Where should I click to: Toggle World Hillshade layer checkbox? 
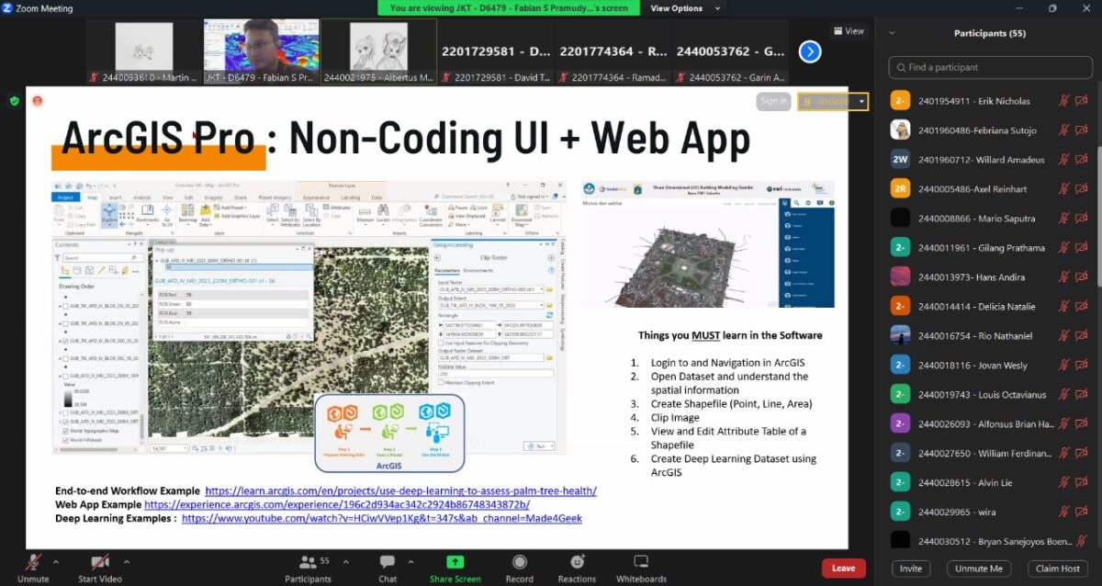(64, 440)
